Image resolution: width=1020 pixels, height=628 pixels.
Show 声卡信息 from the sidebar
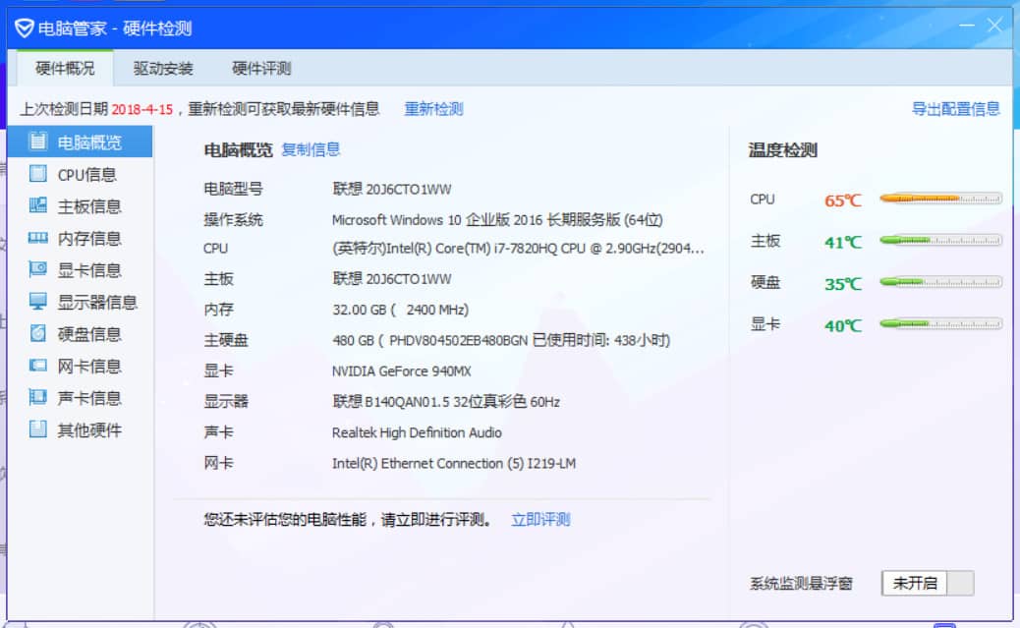tap(80, 398)
